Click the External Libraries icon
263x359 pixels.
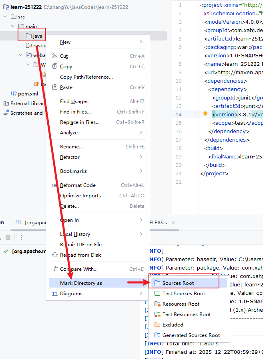(x=6, y=103)
